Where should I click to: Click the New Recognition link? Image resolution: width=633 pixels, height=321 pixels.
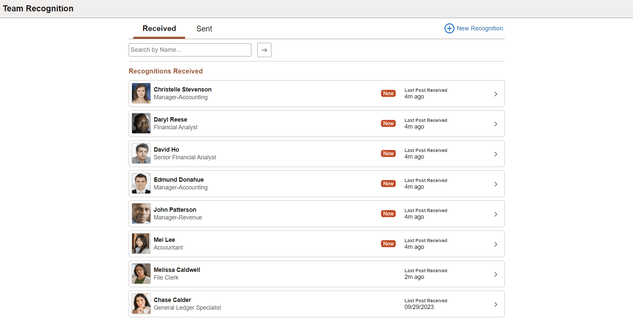click(x=480, y=28)
